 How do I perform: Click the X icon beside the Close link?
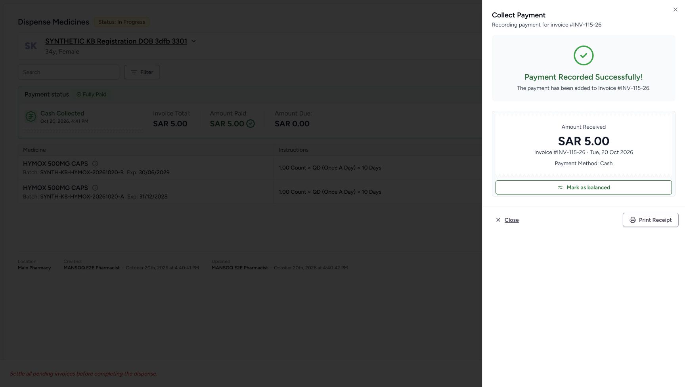point(498,220)
